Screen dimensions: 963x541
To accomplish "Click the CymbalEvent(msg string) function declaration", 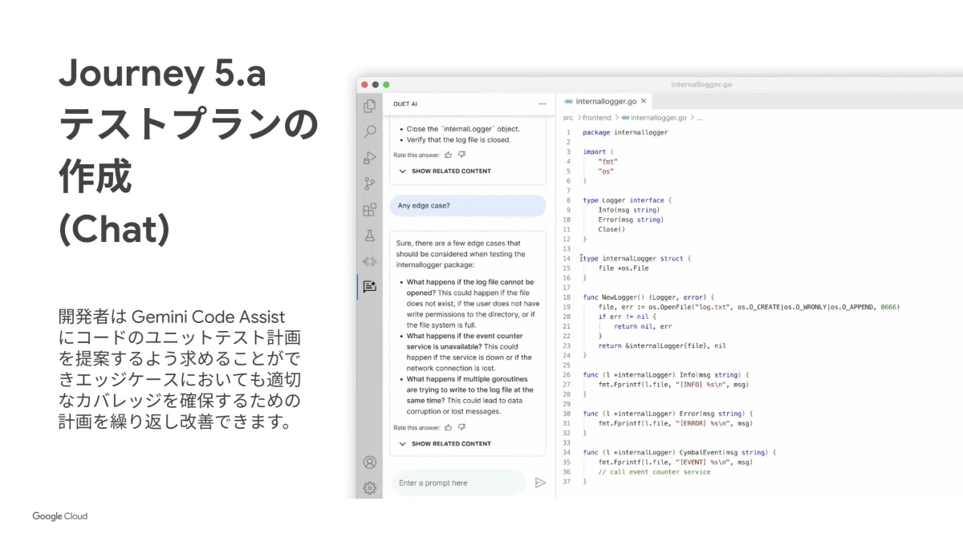I will 680,453.
